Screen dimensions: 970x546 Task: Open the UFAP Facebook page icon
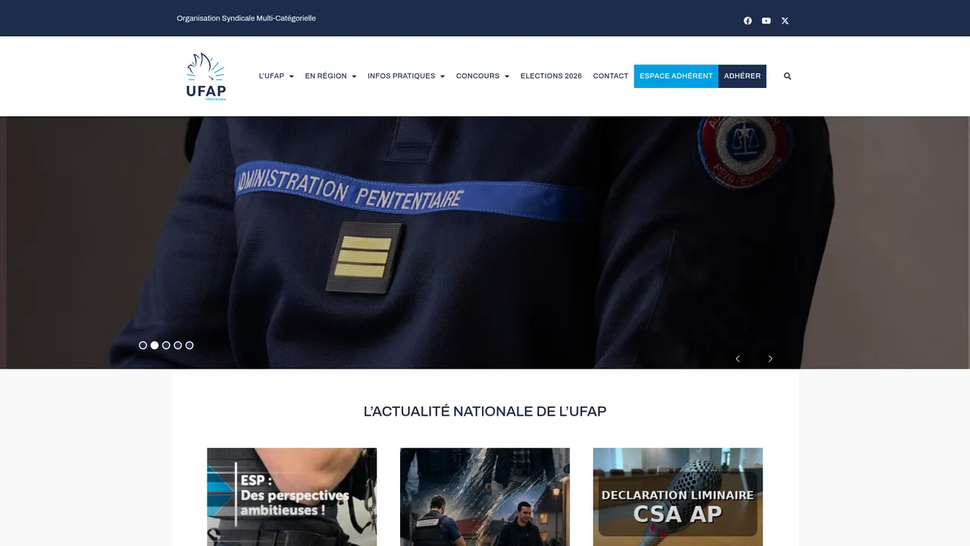(x=748, y=20)
